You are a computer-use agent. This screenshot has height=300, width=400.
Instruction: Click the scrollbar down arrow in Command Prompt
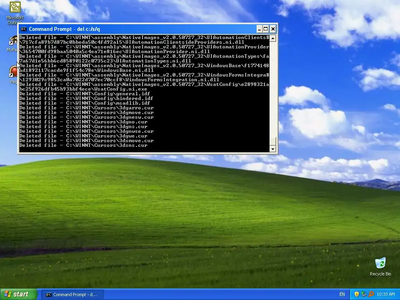273,149
